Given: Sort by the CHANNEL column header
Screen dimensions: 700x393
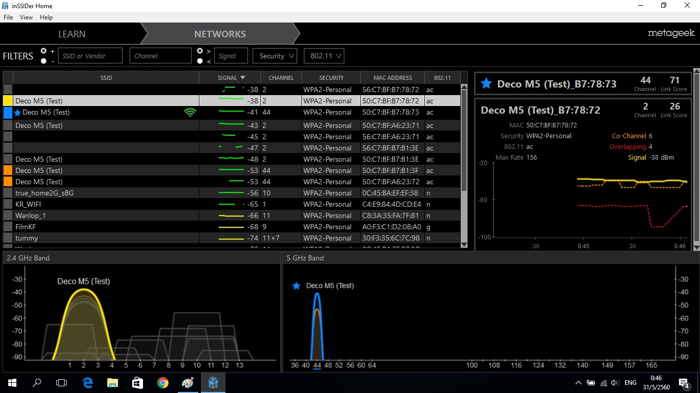Looking at the screenshot, I should point(281,78).
